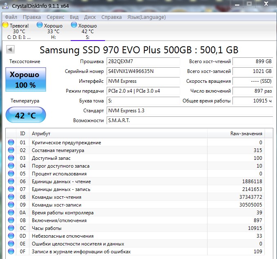The image size is (277, 259).
Task: Open the Правка menu
Action: pos(32,17)
